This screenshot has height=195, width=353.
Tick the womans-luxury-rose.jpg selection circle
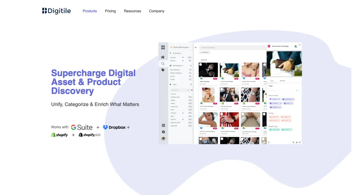click(243, 65)
